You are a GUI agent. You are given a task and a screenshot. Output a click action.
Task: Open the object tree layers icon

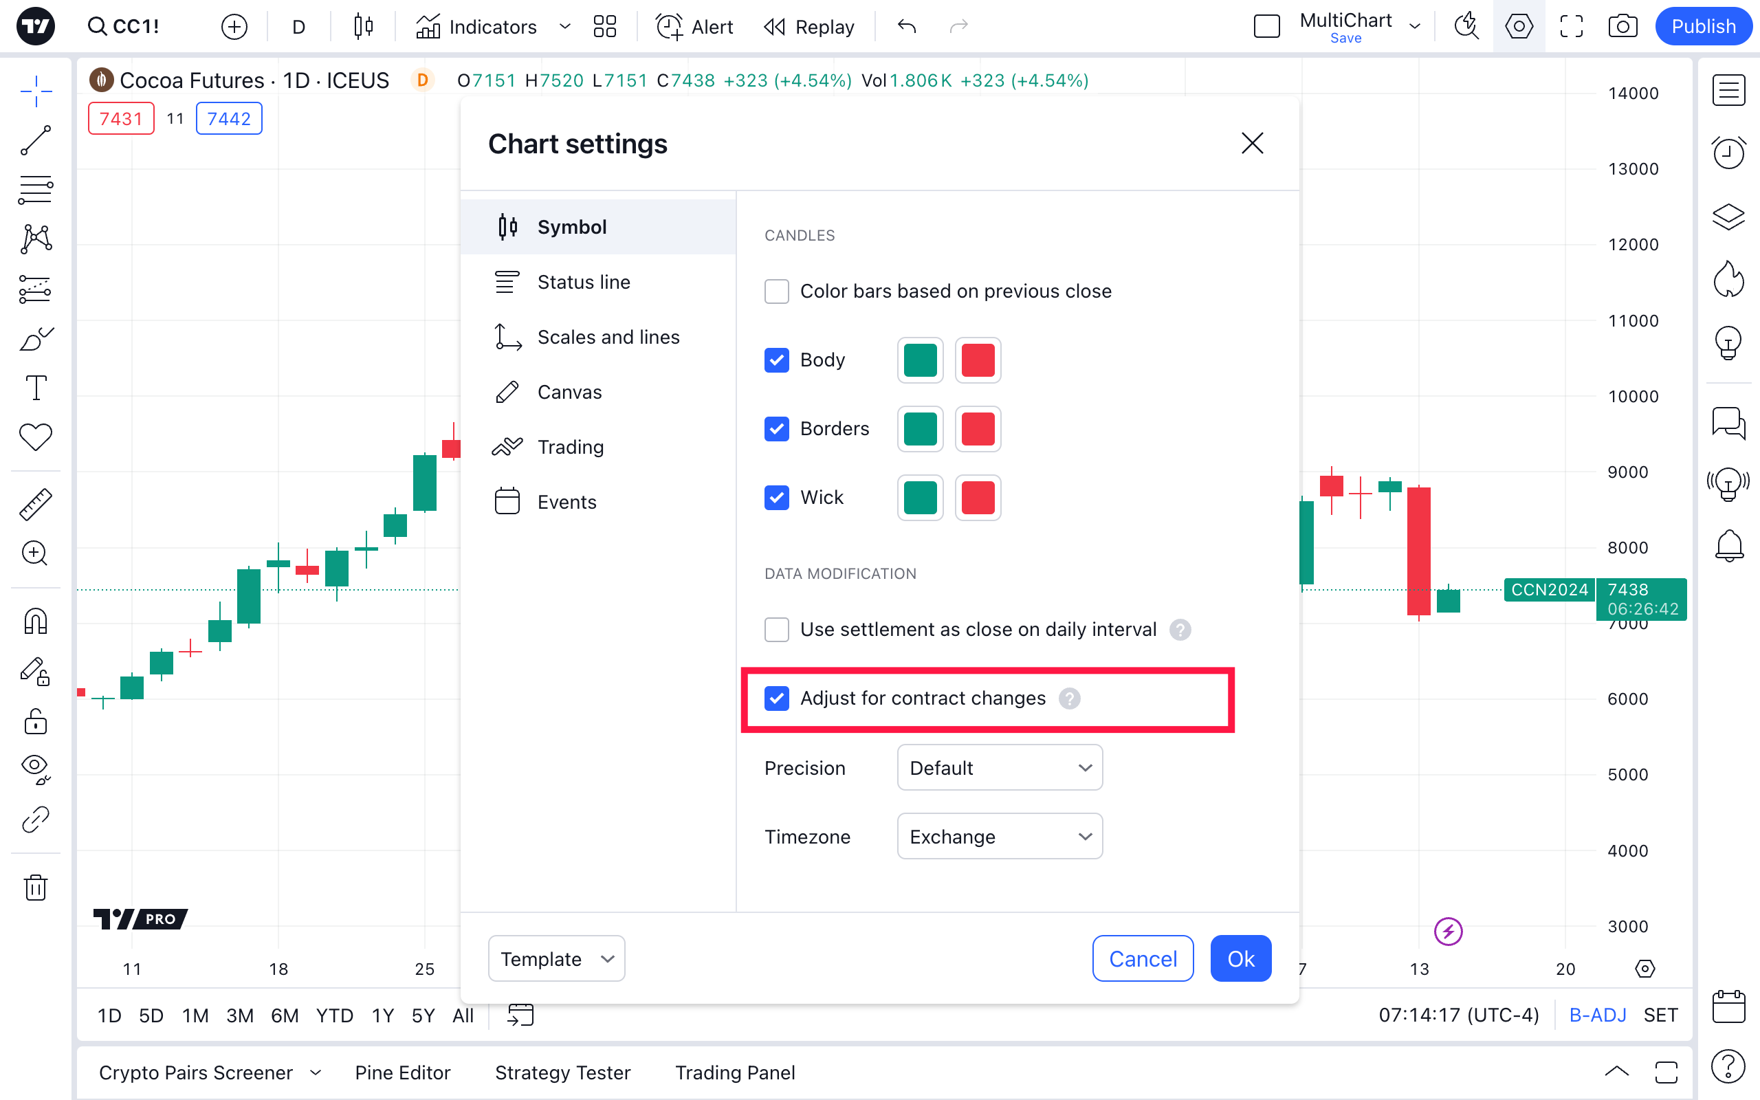coord(1729,216)
